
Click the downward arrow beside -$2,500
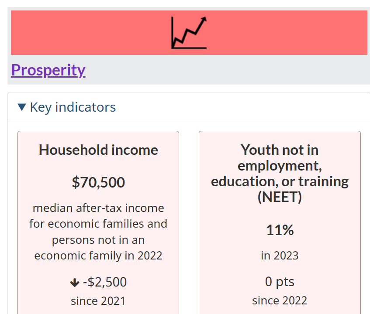75,283
